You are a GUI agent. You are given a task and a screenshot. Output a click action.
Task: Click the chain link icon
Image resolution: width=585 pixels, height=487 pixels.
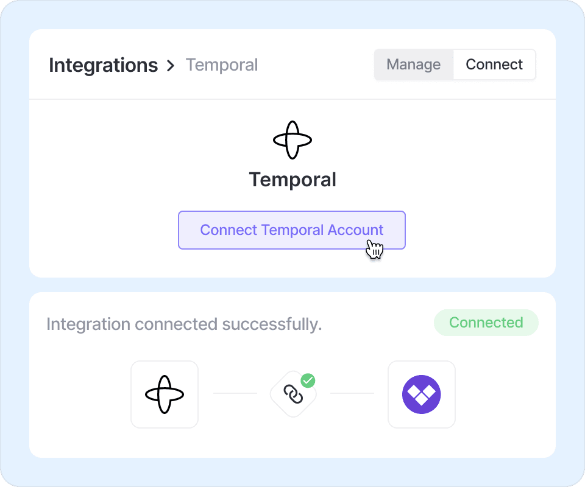(293, 395)
